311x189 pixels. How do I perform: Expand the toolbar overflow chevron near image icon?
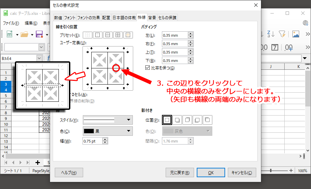coord(308,34)
